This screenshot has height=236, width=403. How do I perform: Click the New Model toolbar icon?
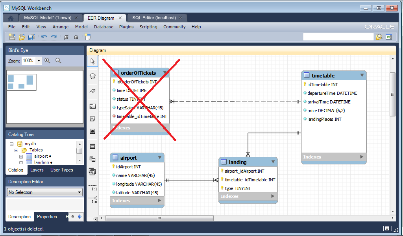coord(11,37)
